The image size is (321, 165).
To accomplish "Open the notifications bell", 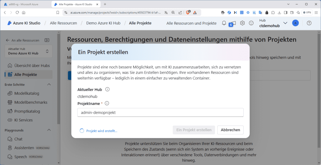I will coord(224,23).
